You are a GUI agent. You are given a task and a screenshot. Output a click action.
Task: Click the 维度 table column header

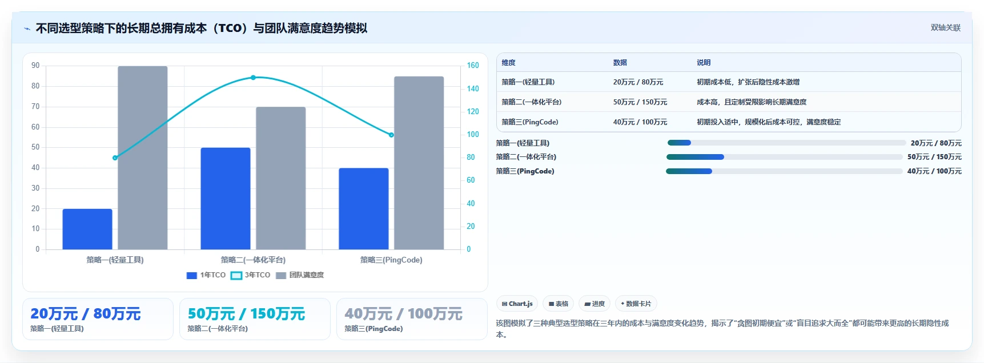508,63
